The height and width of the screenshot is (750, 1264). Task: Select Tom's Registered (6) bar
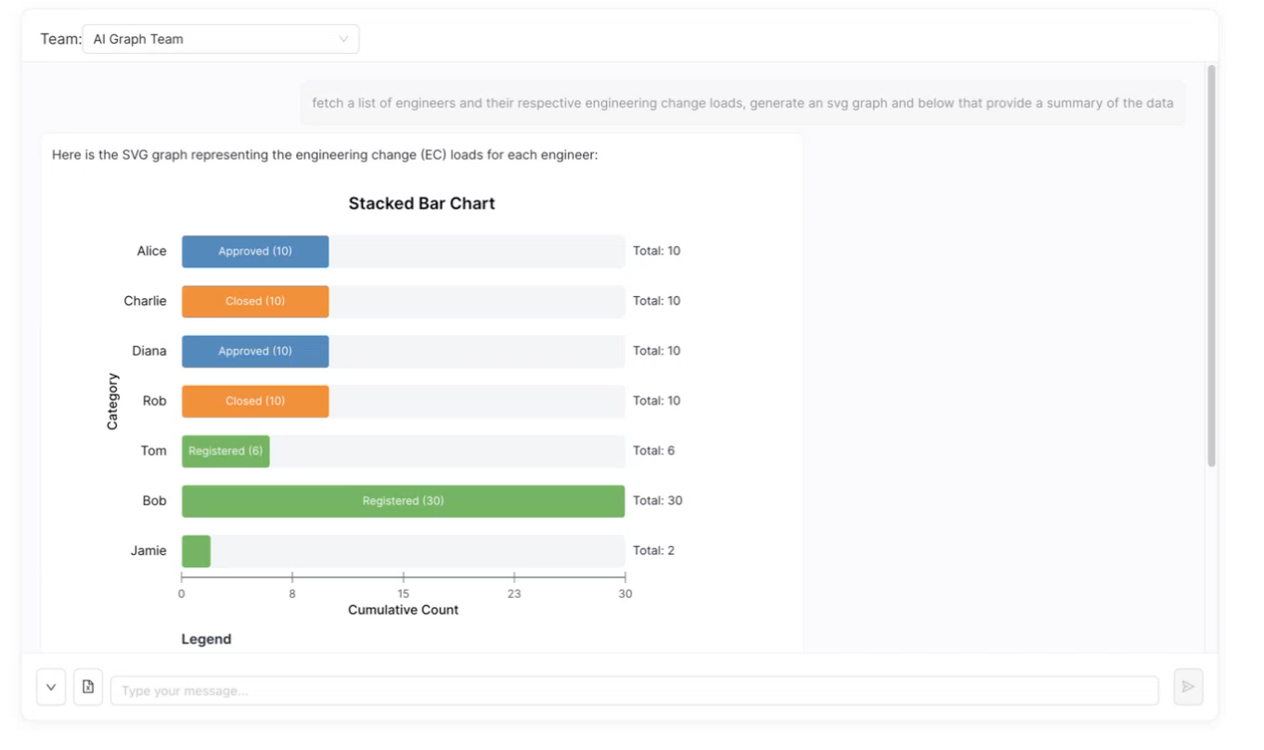(x=226, y=451)
